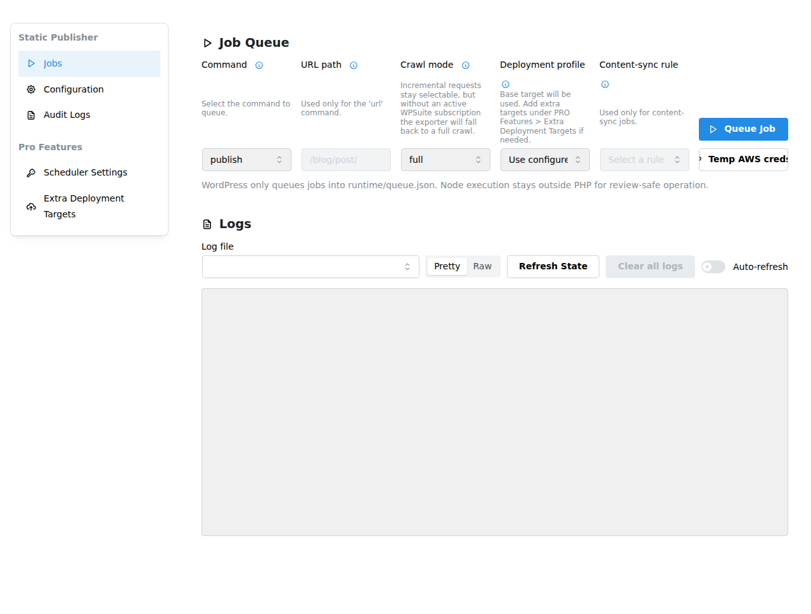Open the Command dropdown showing publish

pos(246,160)
